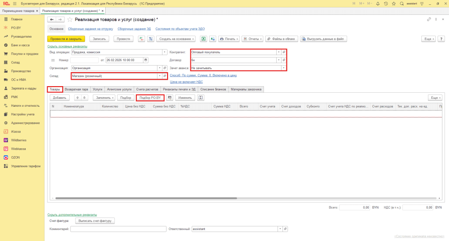Switch to Перемещение товаров window tab

[19, 10]
